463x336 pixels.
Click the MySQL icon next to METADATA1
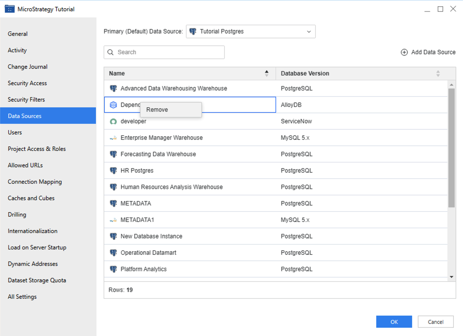tap(113, 220)
